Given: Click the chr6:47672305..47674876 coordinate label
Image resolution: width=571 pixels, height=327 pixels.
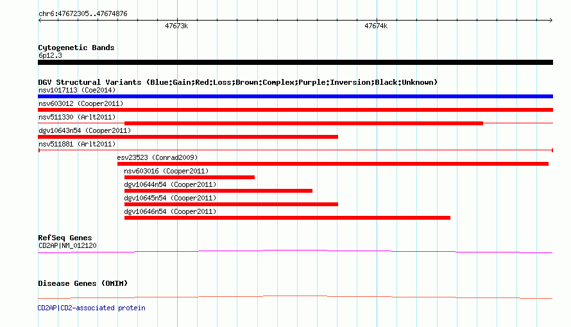Looking at the screenshot, I should point(83,14).
